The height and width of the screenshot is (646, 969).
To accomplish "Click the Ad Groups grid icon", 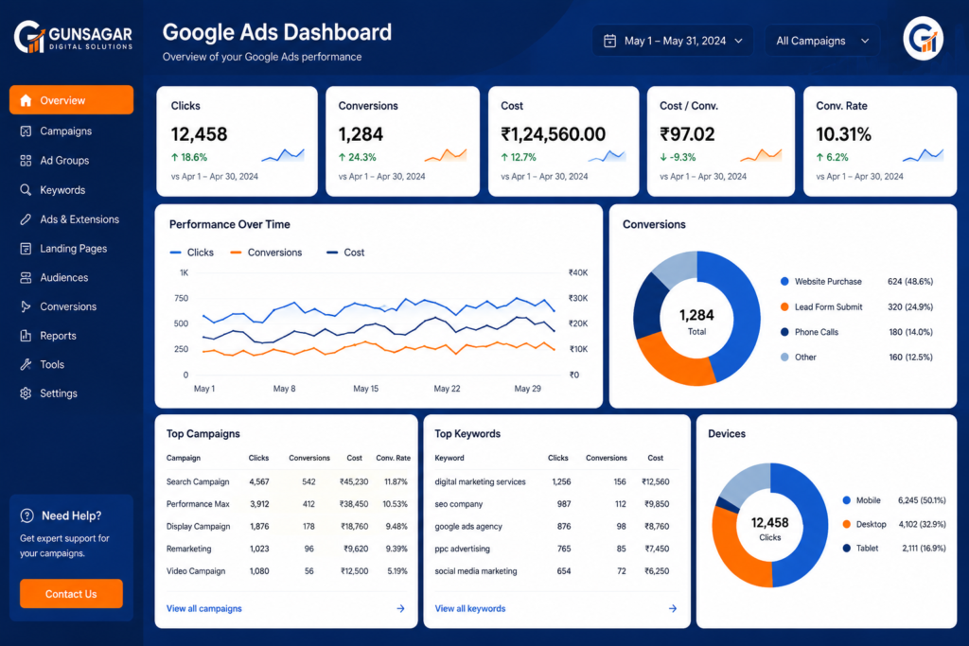I will click(26, 161).
